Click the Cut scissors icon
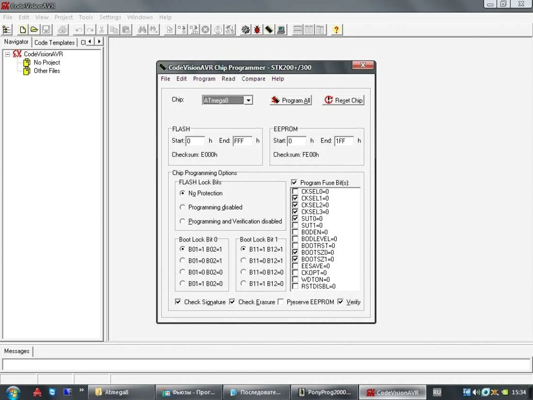533x400 pixels. (x=101, y=30)
